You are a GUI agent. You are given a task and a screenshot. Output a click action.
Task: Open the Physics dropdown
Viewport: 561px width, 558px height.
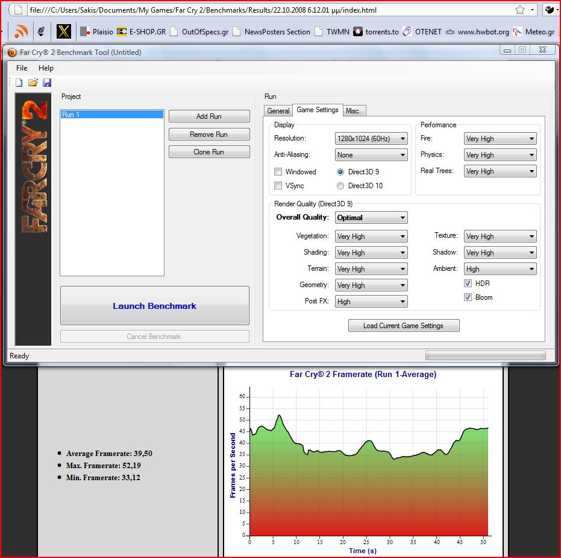pyautogui.click(x=500, y=155)
